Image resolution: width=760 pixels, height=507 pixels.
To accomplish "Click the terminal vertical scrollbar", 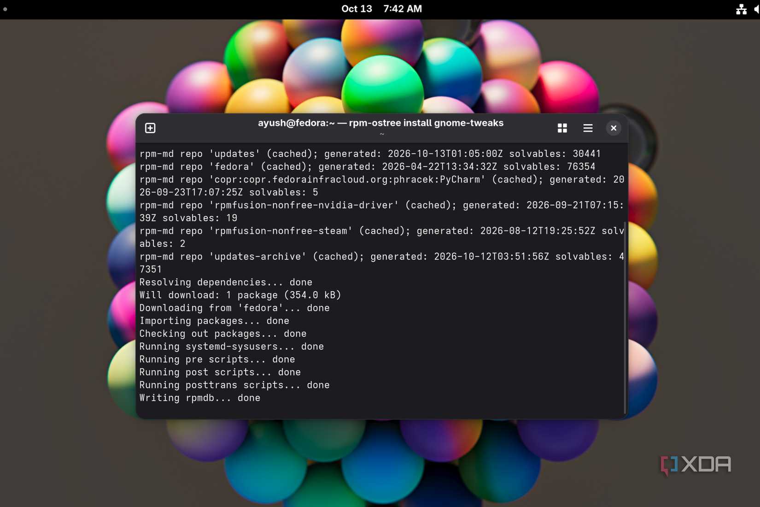I will point(625,318).
